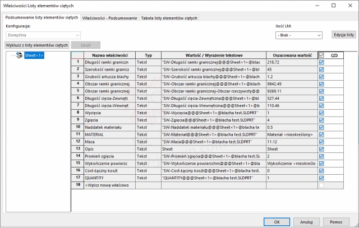Confirm with the OK button
This screenshot has width=359, height=228.
click(x=277, y=222)
